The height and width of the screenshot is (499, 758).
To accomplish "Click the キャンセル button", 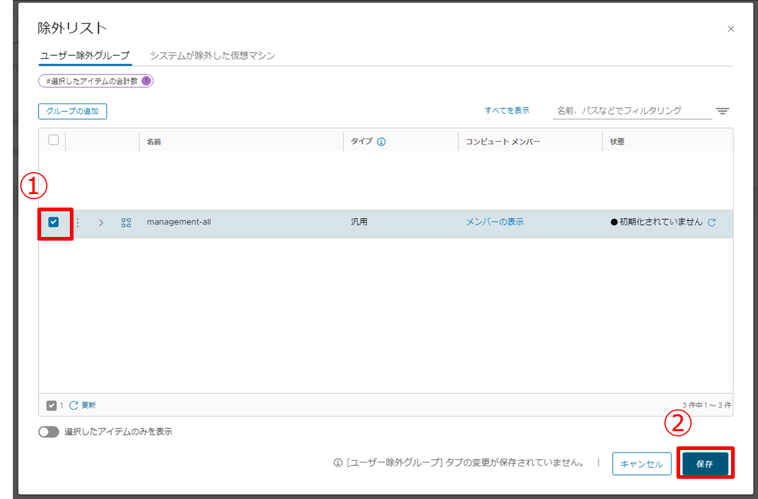I will click(x=642, y=463).
